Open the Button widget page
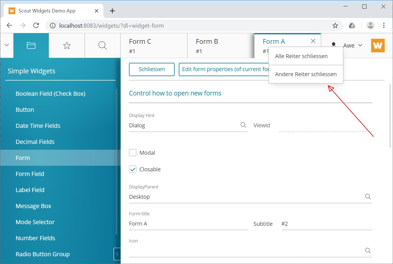The image size is (393, 264). point(25,110)
